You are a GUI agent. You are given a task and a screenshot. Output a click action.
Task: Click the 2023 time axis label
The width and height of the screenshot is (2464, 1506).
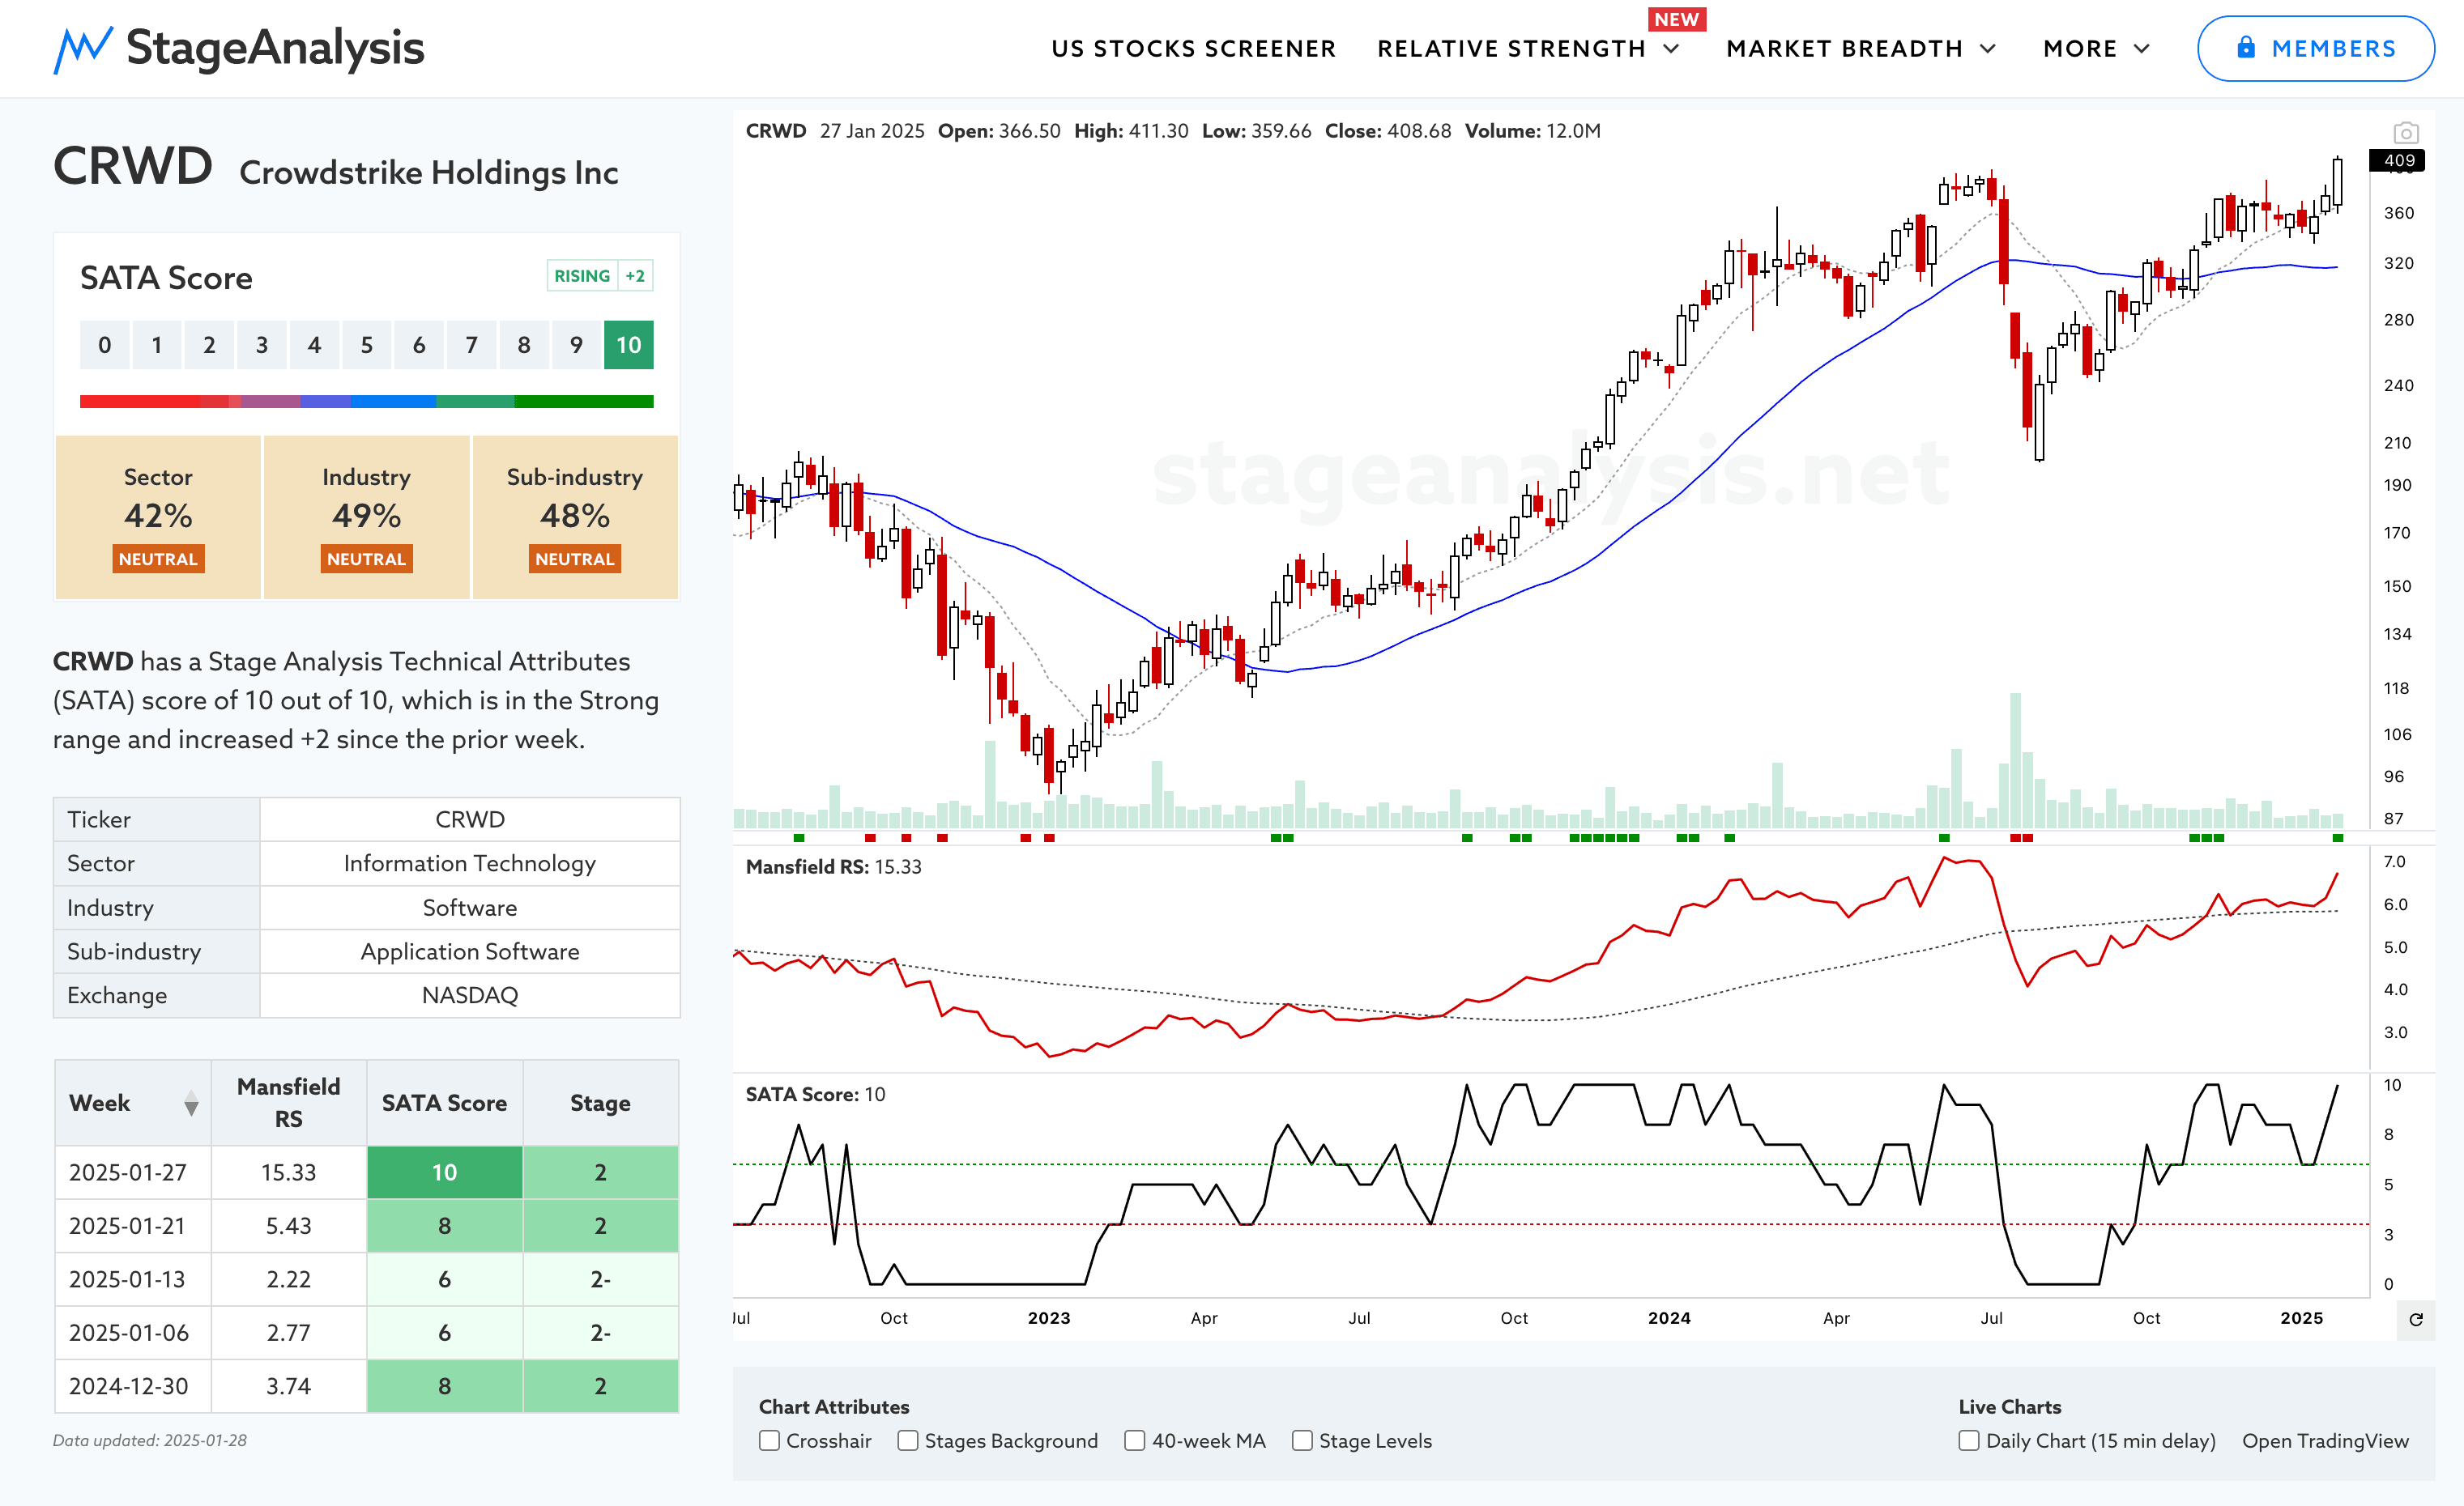click(1049, 1318)
